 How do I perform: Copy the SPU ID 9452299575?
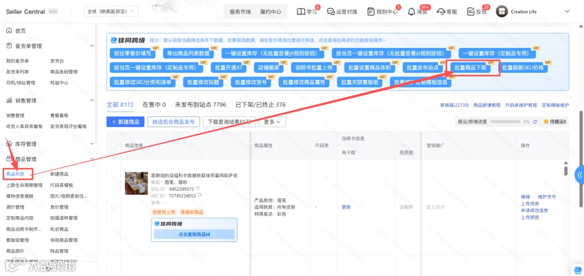[x=197, y=188]
